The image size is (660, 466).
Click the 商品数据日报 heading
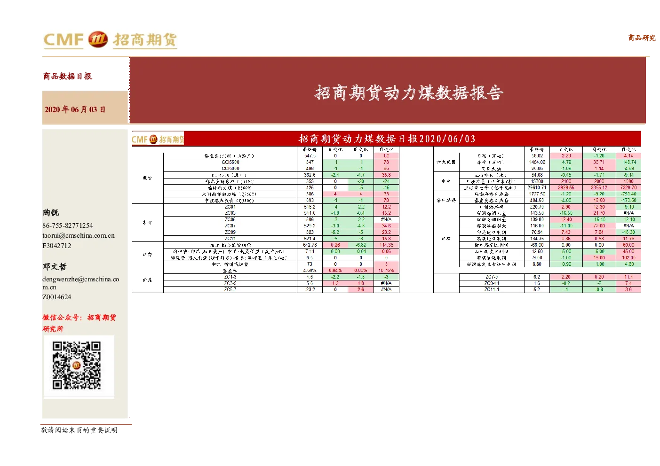tap(68, 76)
